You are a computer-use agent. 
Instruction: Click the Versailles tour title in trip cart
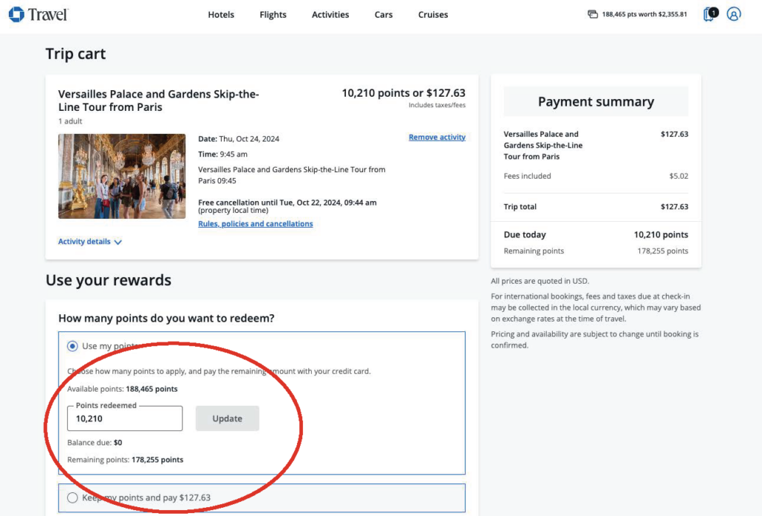coord(159,101)
